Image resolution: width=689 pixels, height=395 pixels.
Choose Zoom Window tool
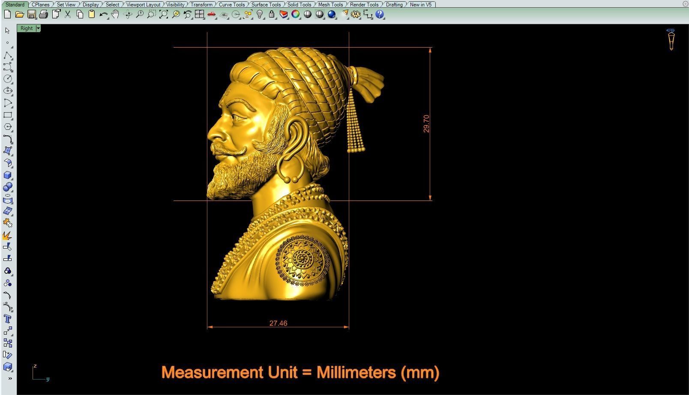(151, 14)
